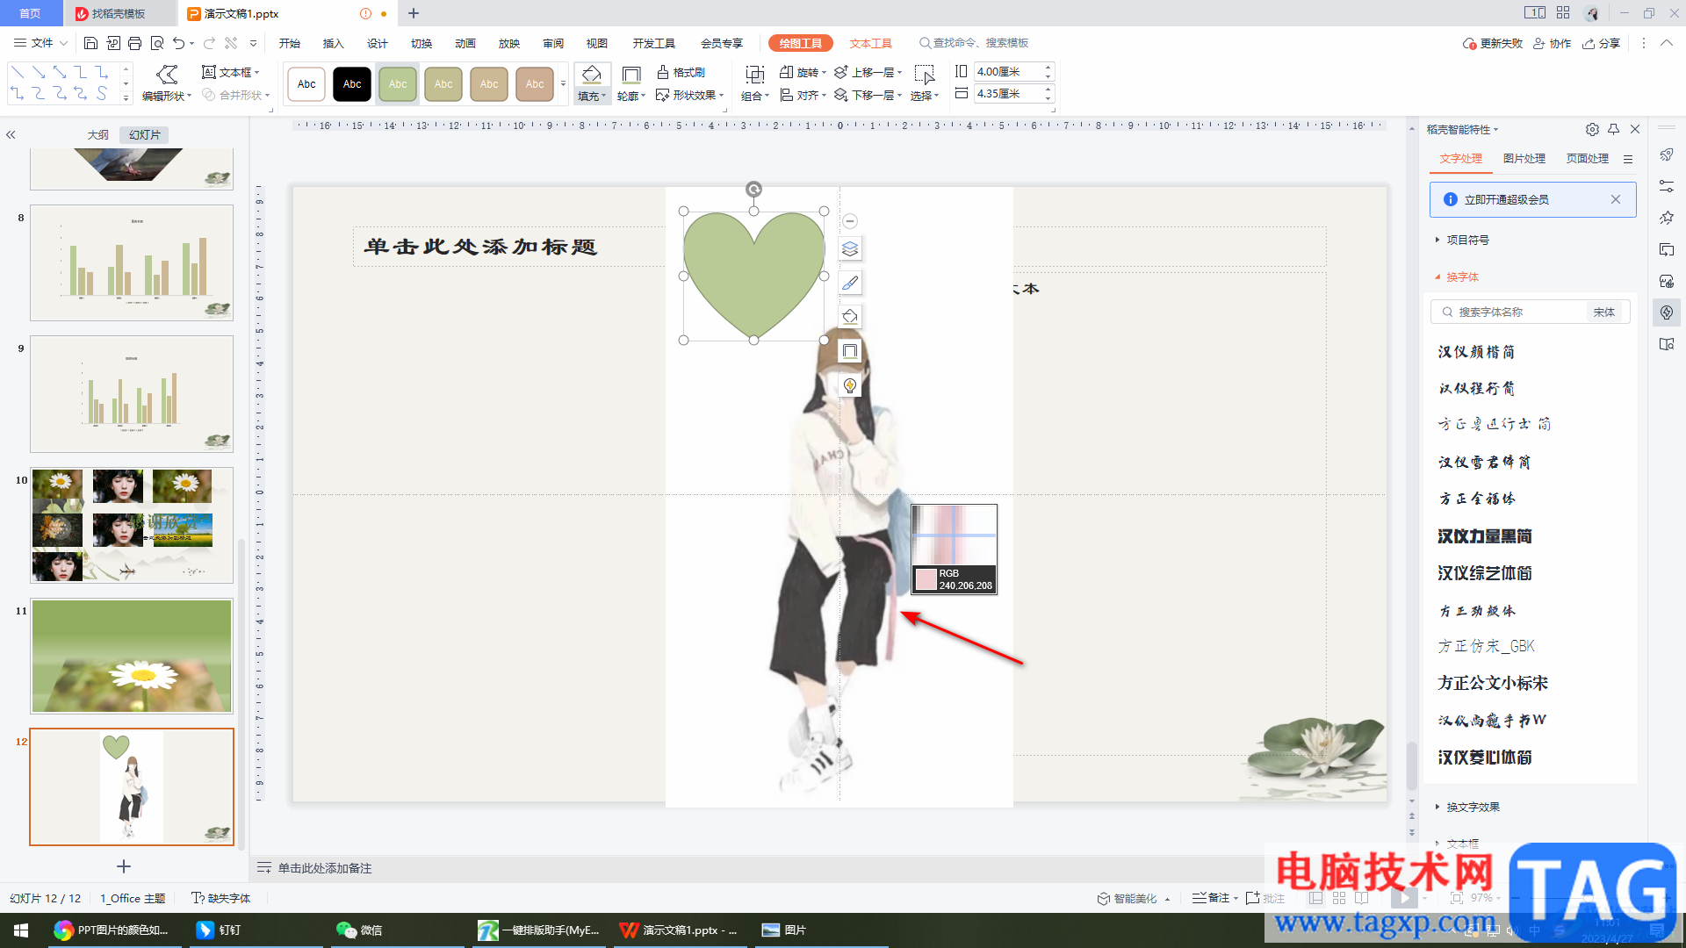The height and width of the screenshot is (948, 1686).
Task: Open the Design (设计) ribbon tab
Action: coord(378,43)
